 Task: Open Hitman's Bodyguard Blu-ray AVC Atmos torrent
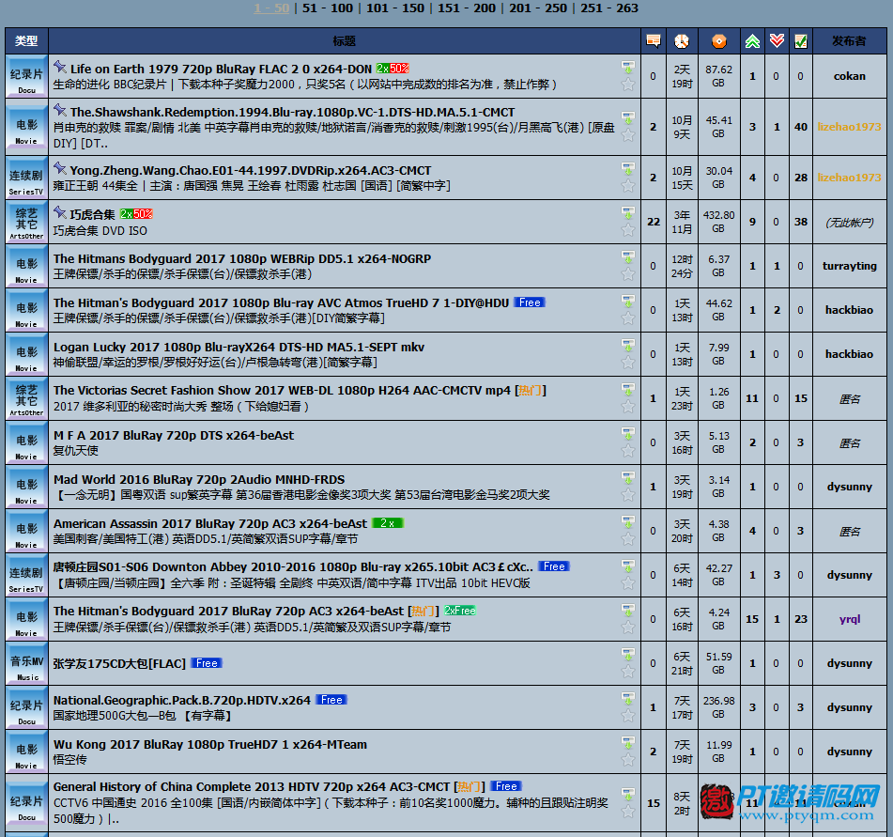[282, 302]
